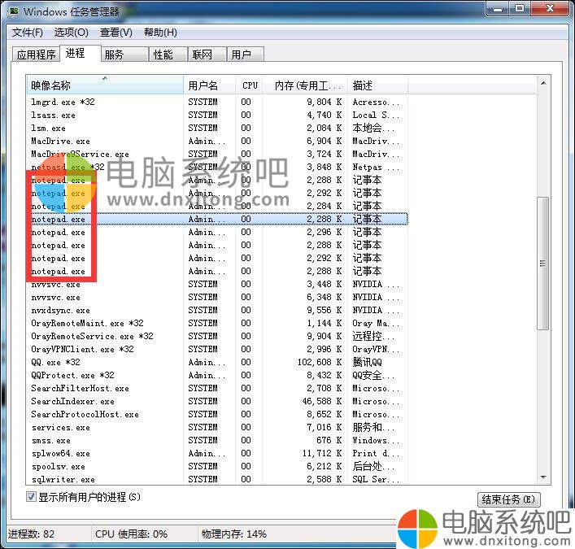
Task: Click 进程数: 82 in status bar
Action: tap(31, 534)
